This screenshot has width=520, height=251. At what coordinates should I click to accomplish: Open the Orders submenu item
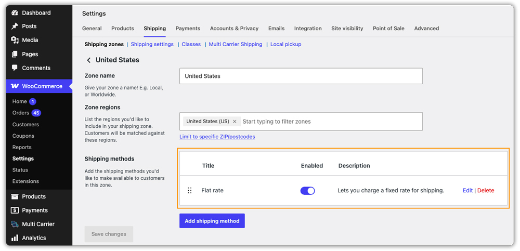(21, 113)
